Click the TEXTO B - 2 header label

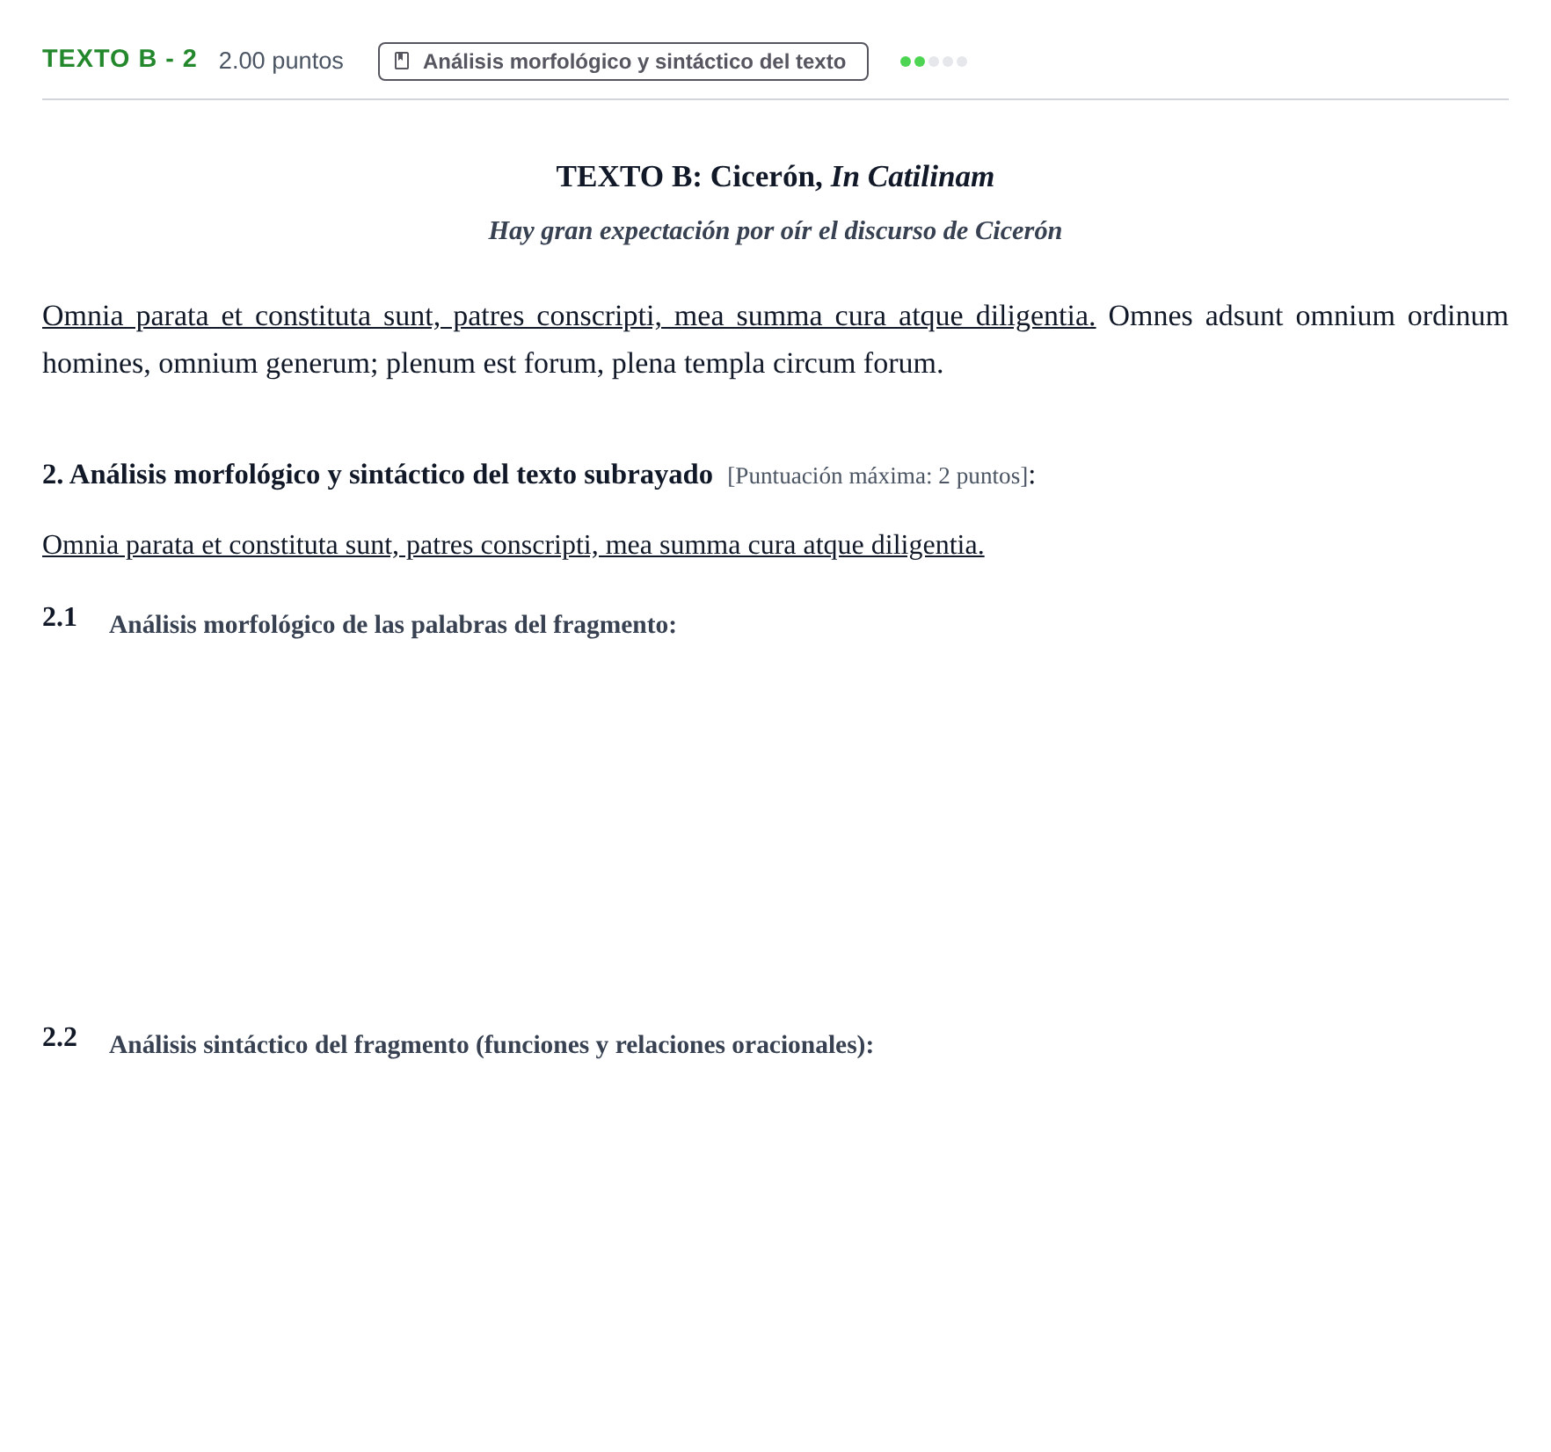pyautogui.click(x=120, y=59)
